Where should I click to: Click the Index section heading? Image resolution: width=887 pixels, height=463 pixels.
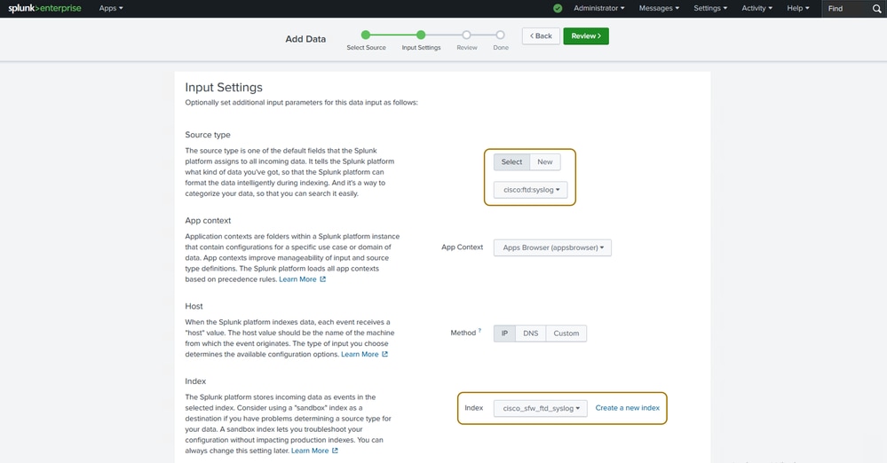click(195, 381)
